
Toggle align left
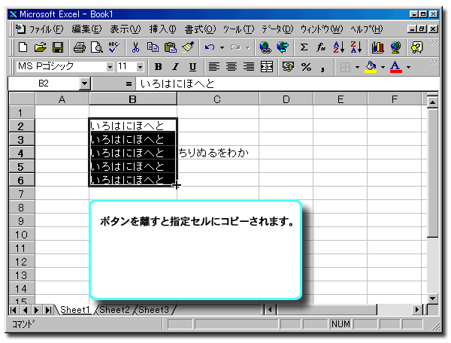point(213,67)
